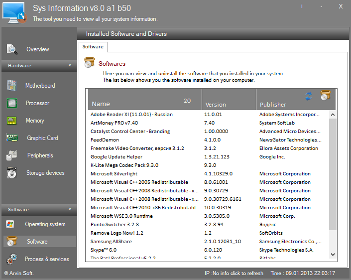Sort by the Name column header
The width and height of the screenshot is (351, 280).
(x=145, y=99)
